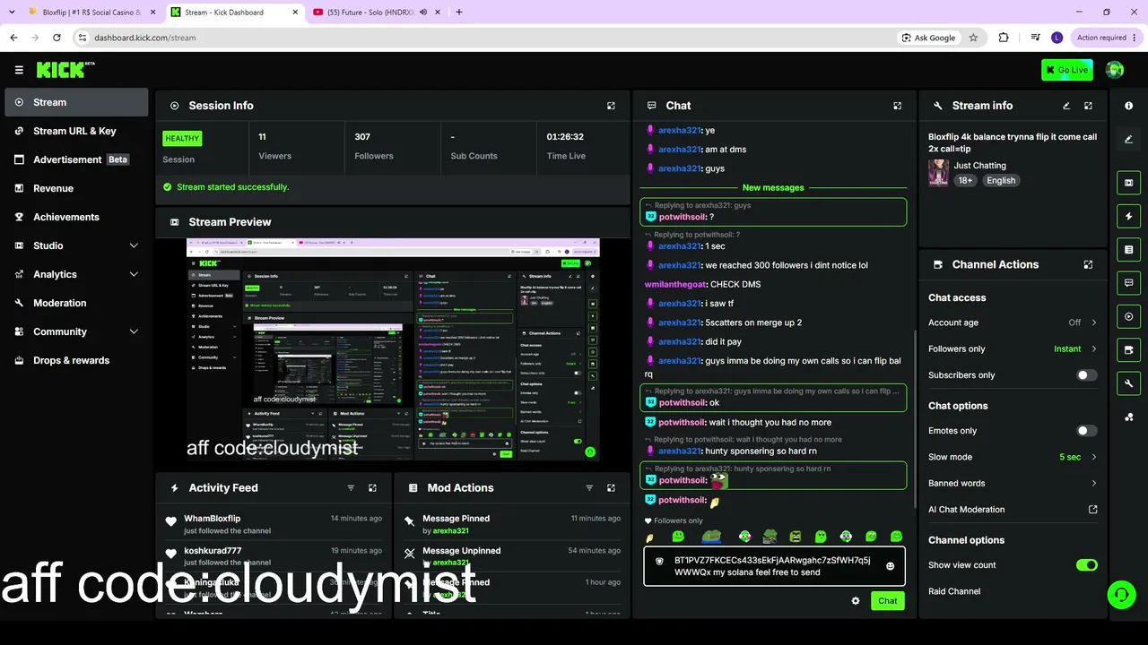Screen dimensions: 1148x645
Task: Click WhamBloxflip in Activity Feed
Action: click(x=212, y=519)
